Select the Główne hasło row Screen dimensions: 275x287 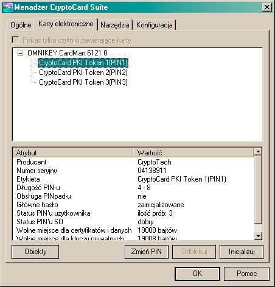tap(133, 205)
